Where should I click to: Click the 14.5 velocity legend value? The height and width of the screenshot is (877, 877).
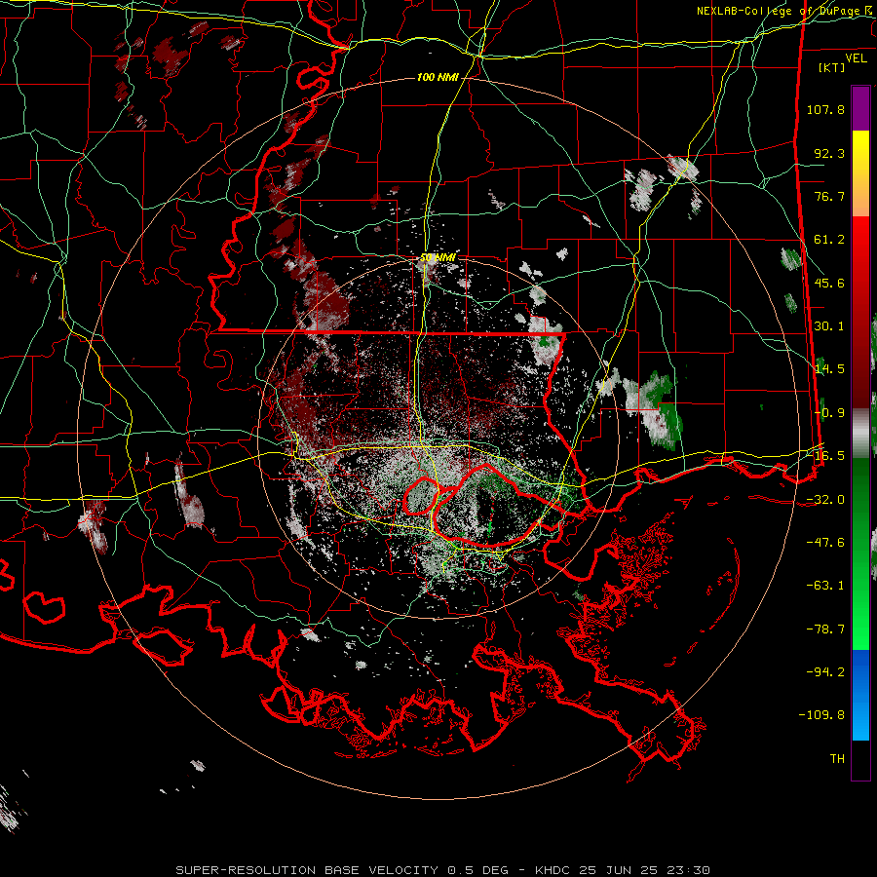(x=829, y=369)
